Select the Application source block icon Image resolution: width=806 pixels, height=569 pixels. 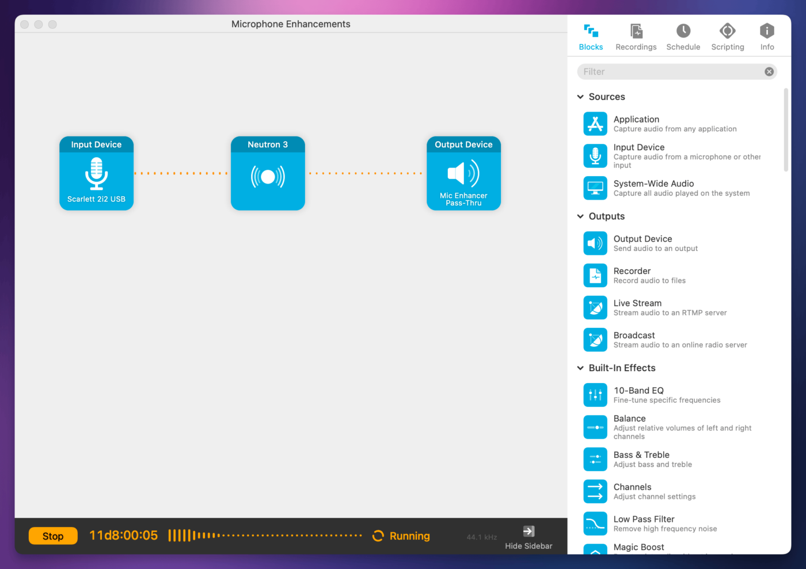coord(595,124)
